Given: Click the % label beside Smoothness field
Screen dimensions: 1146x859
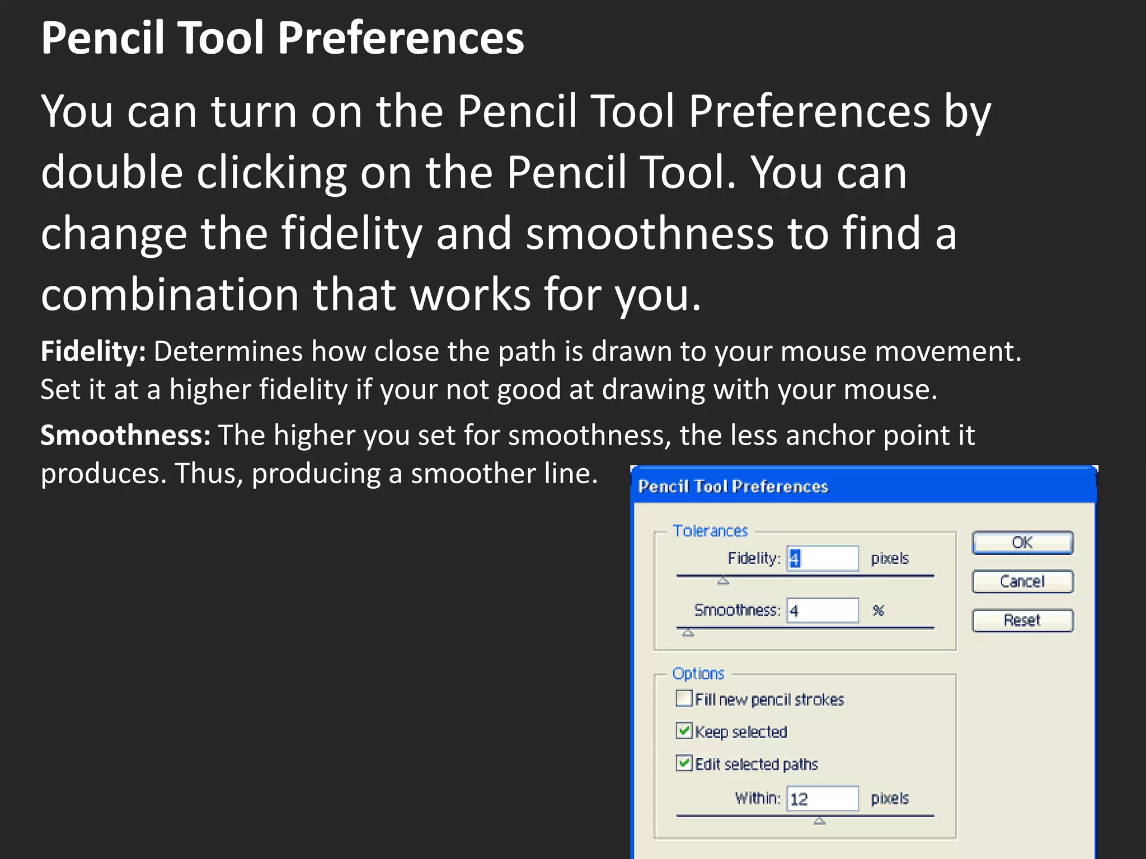Looking at the screenshot, I should coord(879,610).
